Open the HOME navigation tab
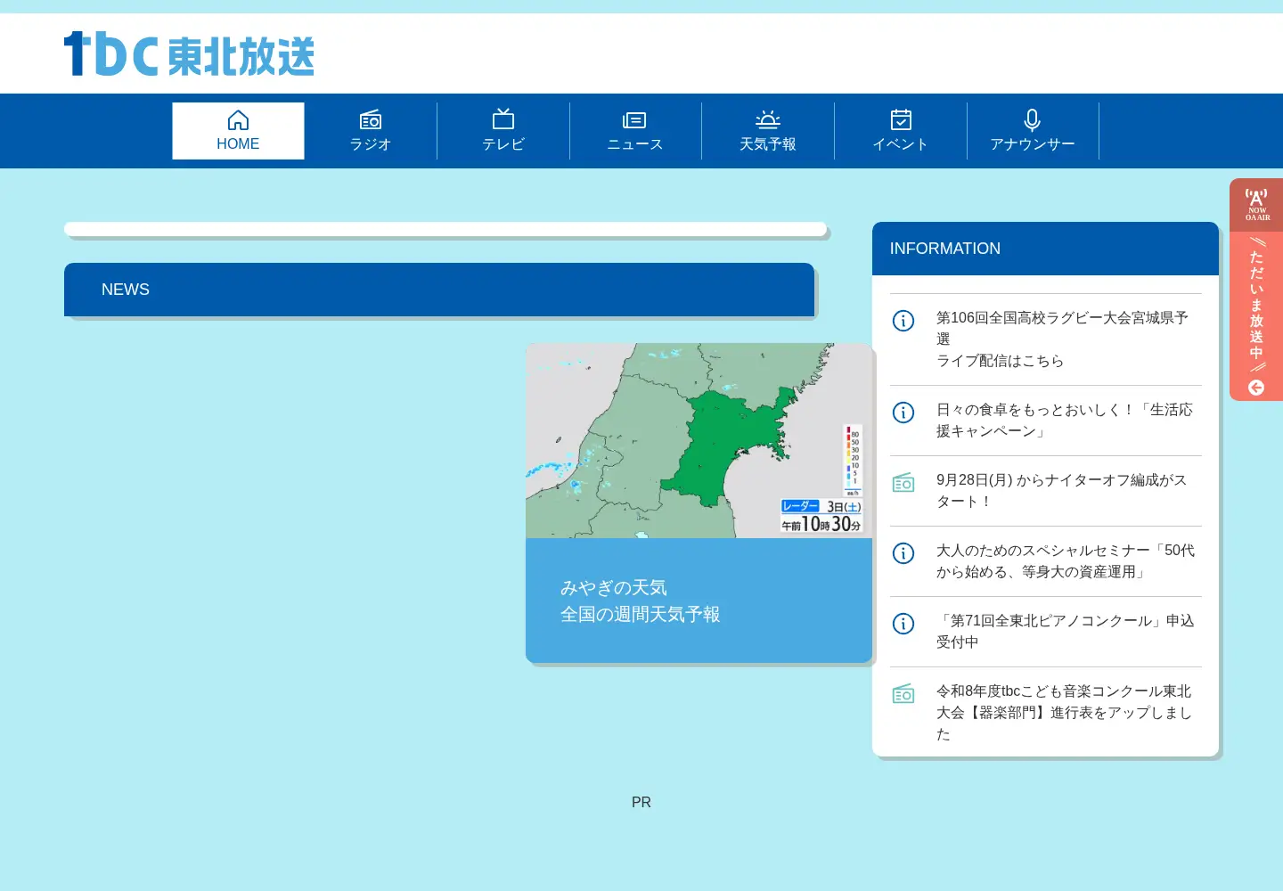The height and width of the screenshot is (891, 1283). [x=238, y=131]
